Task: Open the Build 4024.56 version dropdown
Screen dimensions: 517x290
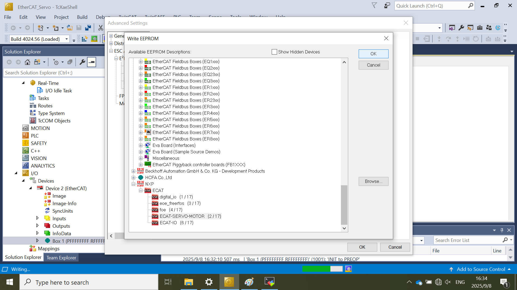Action: (x=67, y=39)
